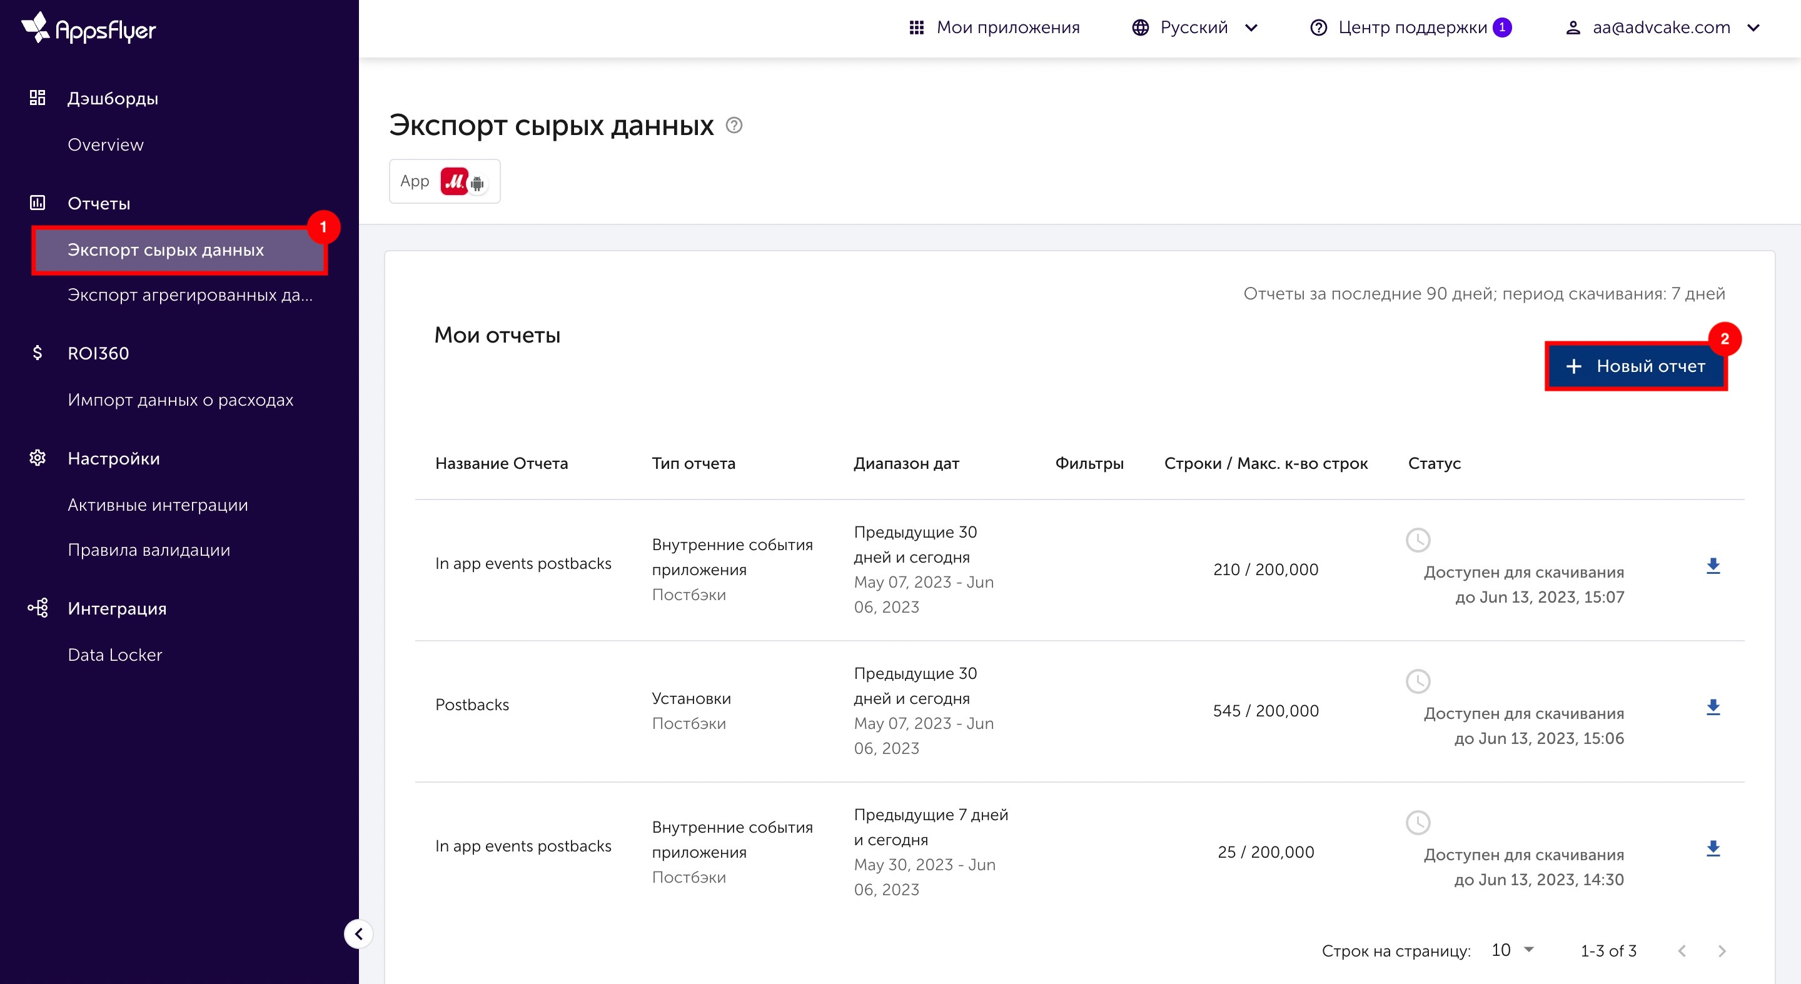Open Активные интеграции in settings
This screenshot has width=1801, height=984.
click(158, 505)
